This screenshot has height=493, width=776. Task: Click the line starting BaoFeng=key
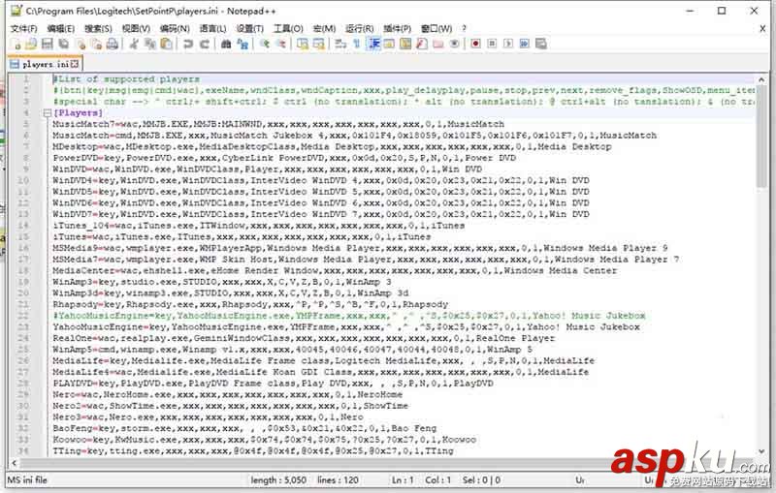click(x=244, y=428)
